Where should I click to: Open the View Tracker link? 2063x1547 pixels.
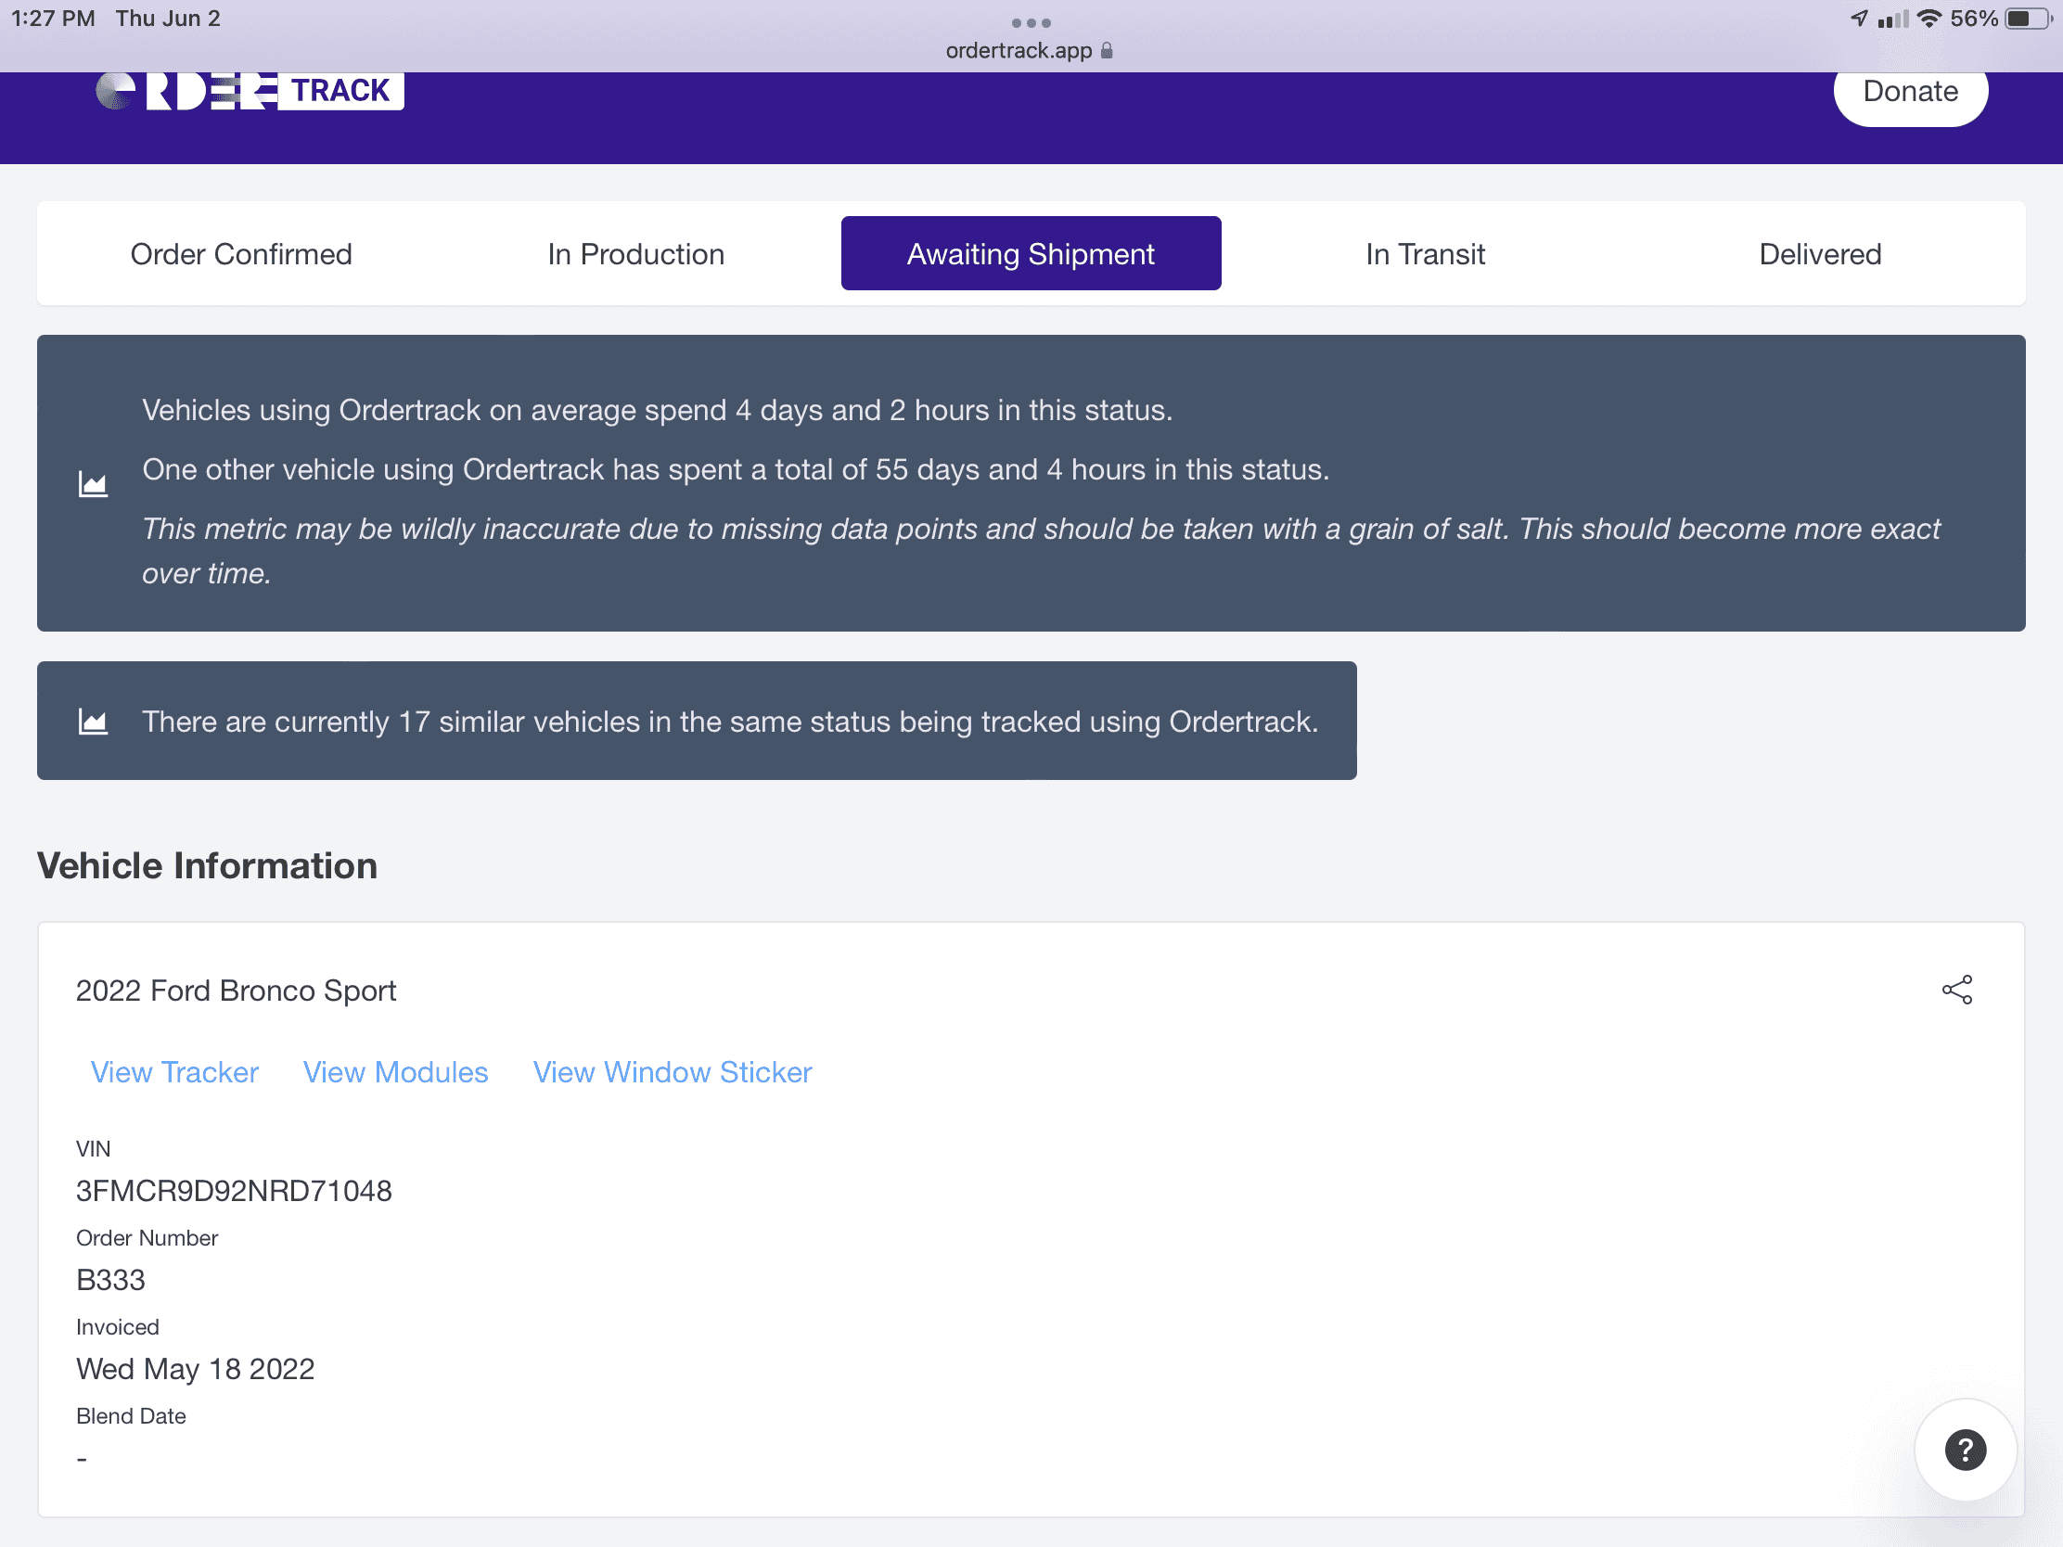tap(174, 1072)
